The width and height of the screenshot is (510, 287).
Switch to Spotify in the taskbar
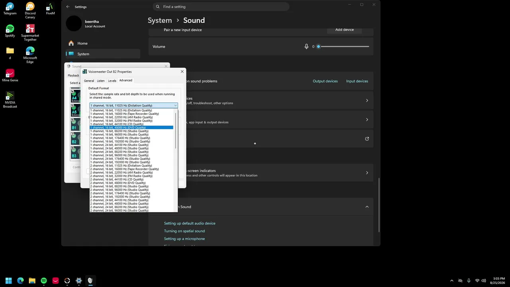click(x=44, y=281)
